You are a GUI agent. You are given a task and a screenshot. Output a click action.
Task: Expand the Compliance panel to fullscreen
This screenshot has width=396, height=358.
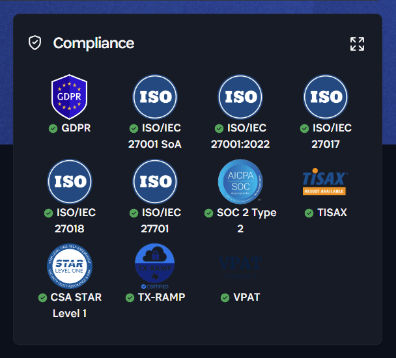pyautogui.click(x=357, y=44)
